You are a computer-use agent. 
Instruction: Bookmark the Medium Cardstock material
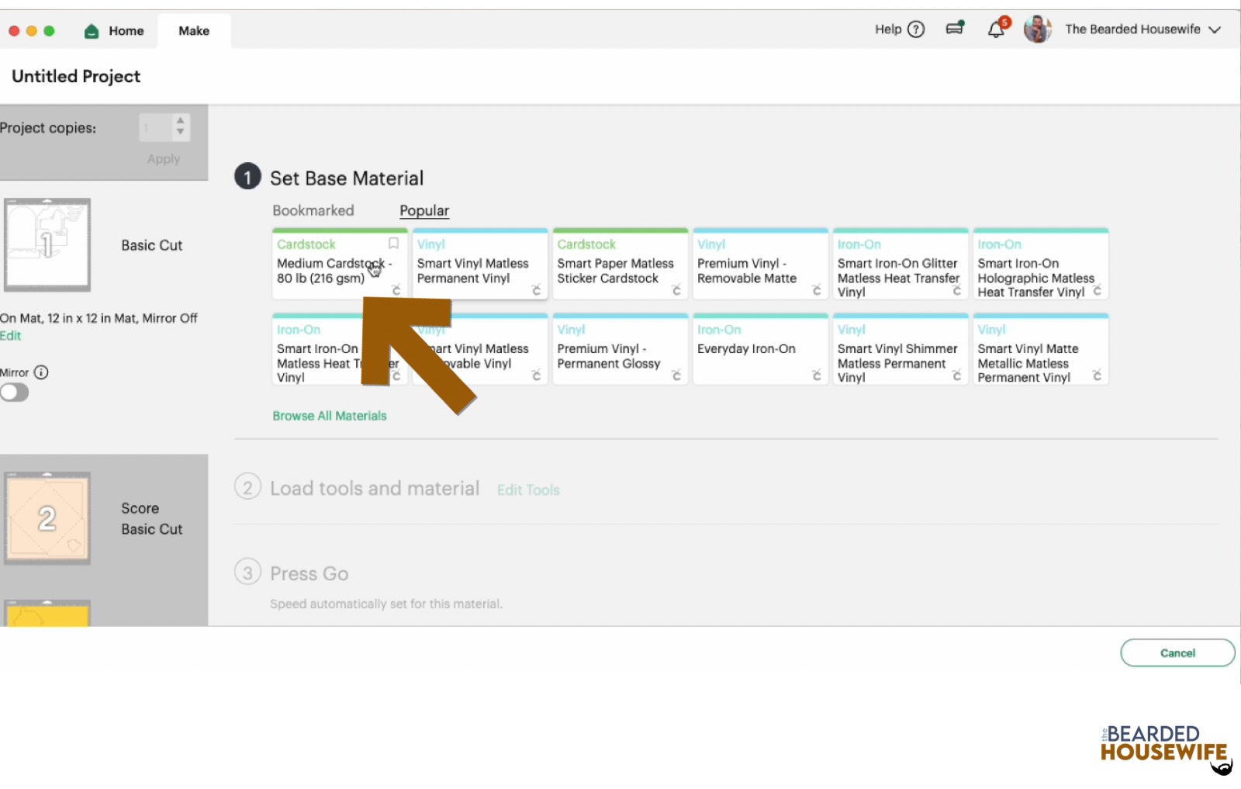[x=393, y=243]
